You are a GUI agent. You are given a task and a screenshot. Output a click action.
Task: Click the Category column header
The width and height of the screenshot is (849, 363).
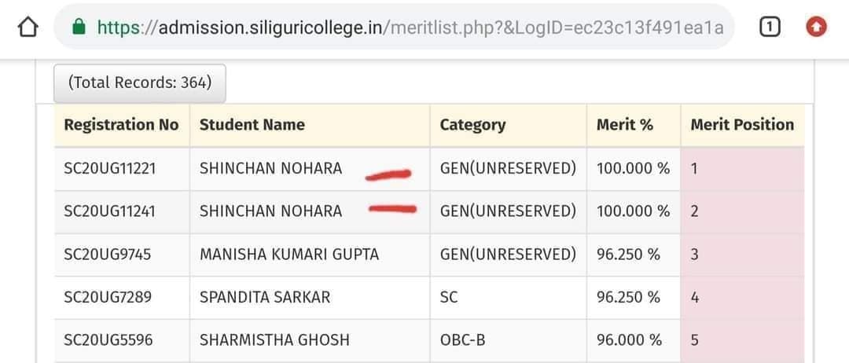pos(509,125)
